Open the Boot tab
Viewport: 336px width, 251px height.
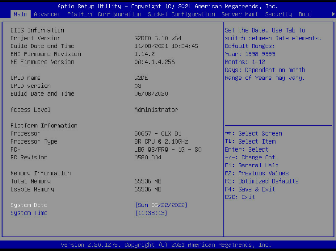pos(305,14)
